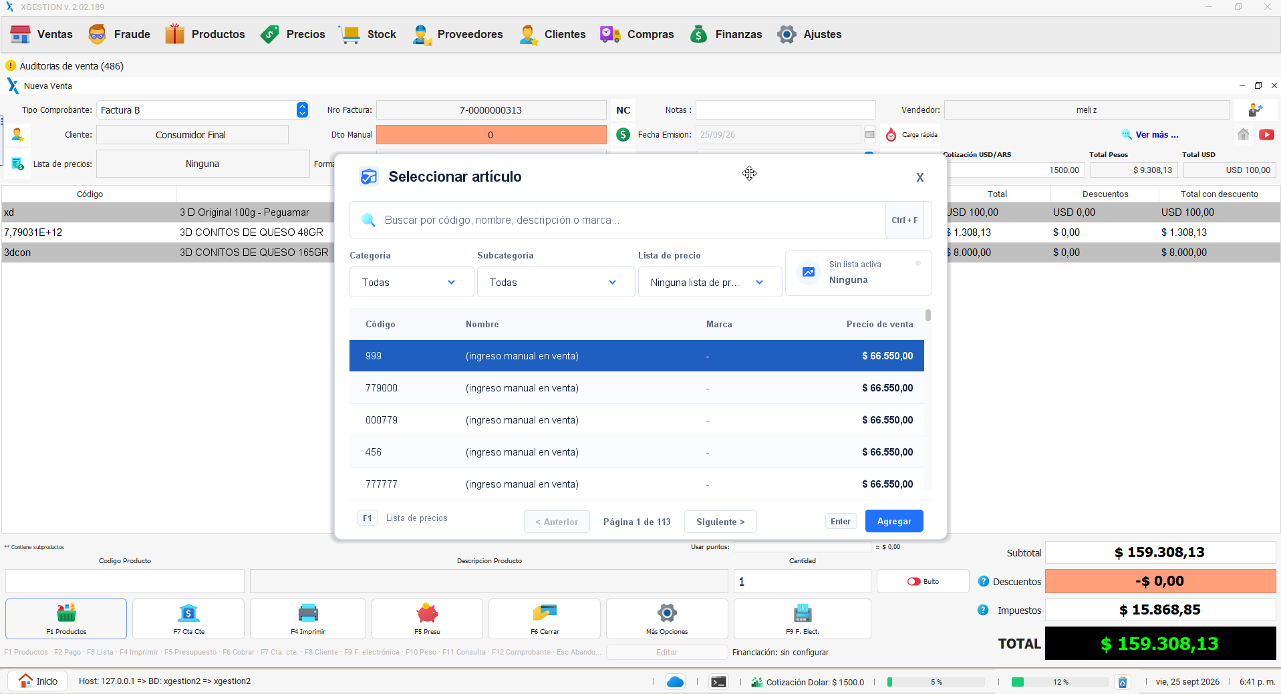This screenshot has height=694, width=1281.
Task: Open the Productos menu
Action: 204,34
